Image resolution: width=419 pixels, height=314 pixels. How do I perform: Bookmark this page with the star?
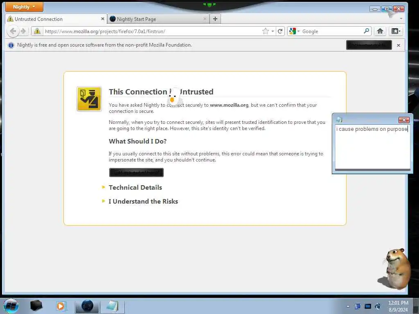[265, 31]
